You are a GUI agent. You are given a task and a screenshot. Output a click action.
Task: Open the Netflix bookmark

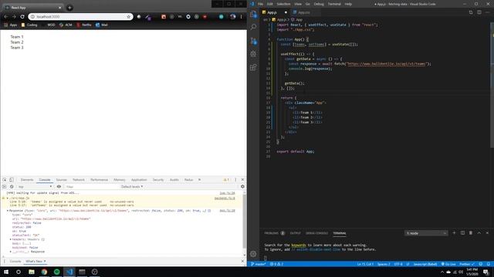click(x=84, y=25)
